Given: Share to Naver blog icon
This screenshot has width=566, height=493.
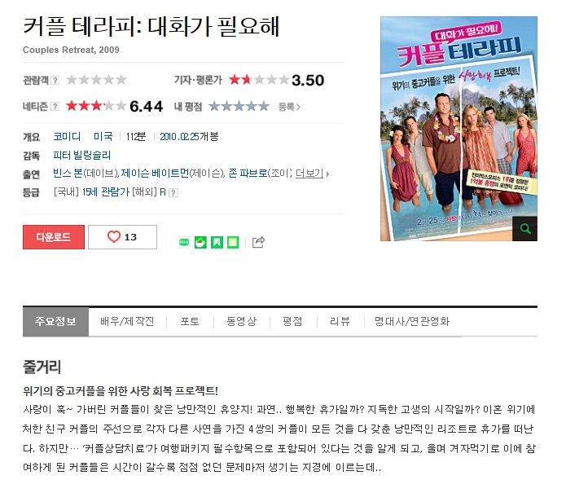Looking at the screenshot, I should (x=184, y=242).
